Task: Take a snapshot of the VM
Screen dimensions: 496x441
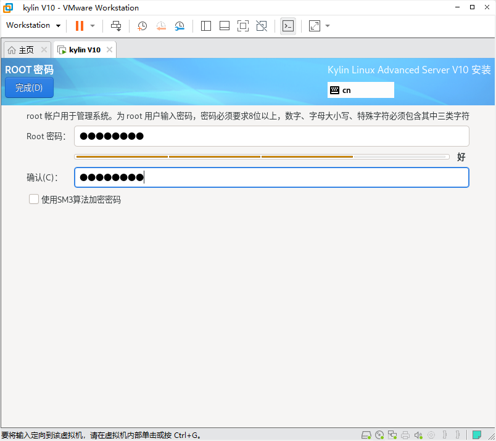Action: point(142,26)
